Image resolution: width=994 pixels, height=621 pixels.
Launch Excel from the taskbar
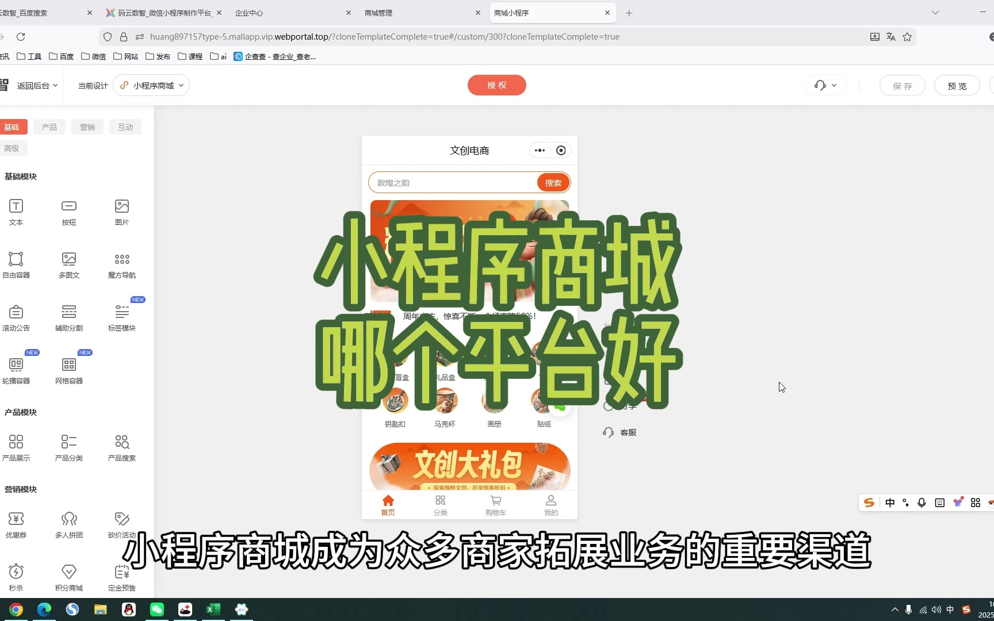click(213, 609)
